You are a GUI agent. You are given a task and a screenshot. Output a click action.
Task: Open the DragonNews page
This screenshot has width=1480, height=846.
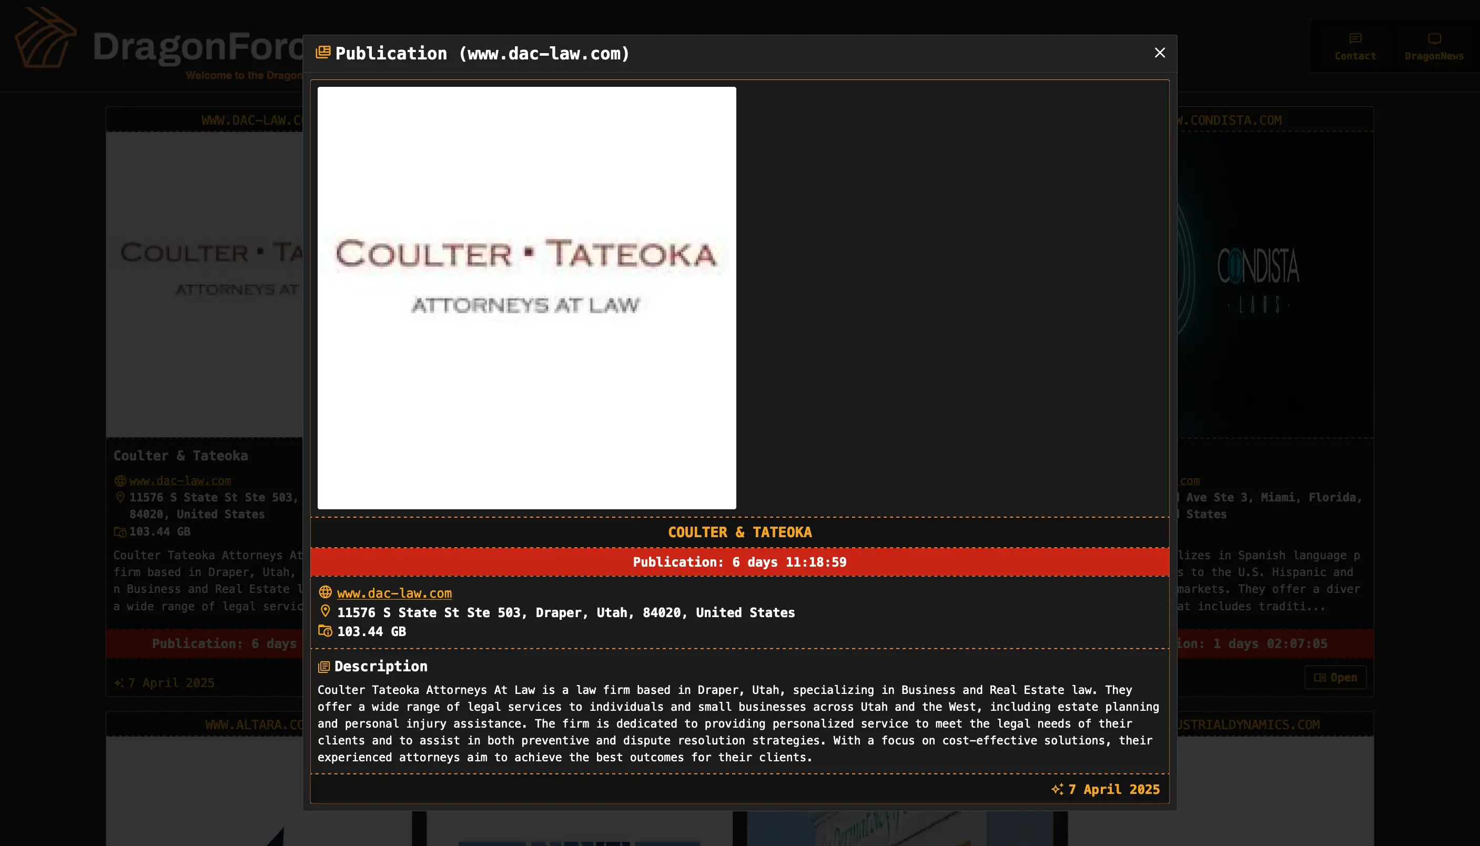(x=1434, y=46)
